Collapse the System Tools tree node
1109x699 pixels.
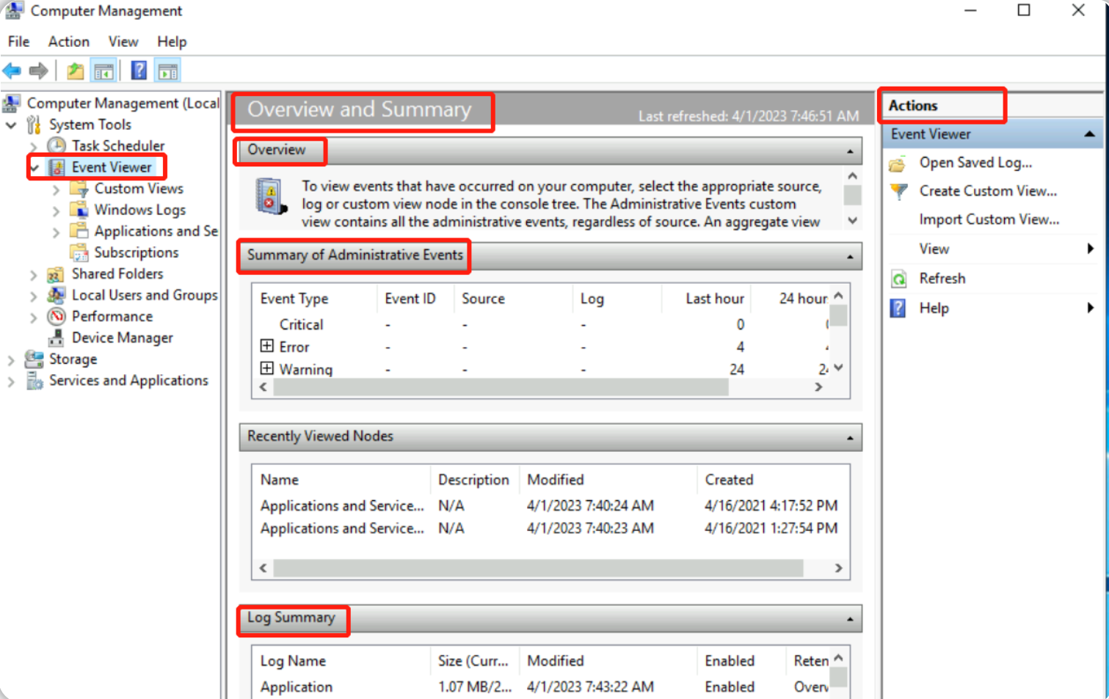click(x=11, y=125)
